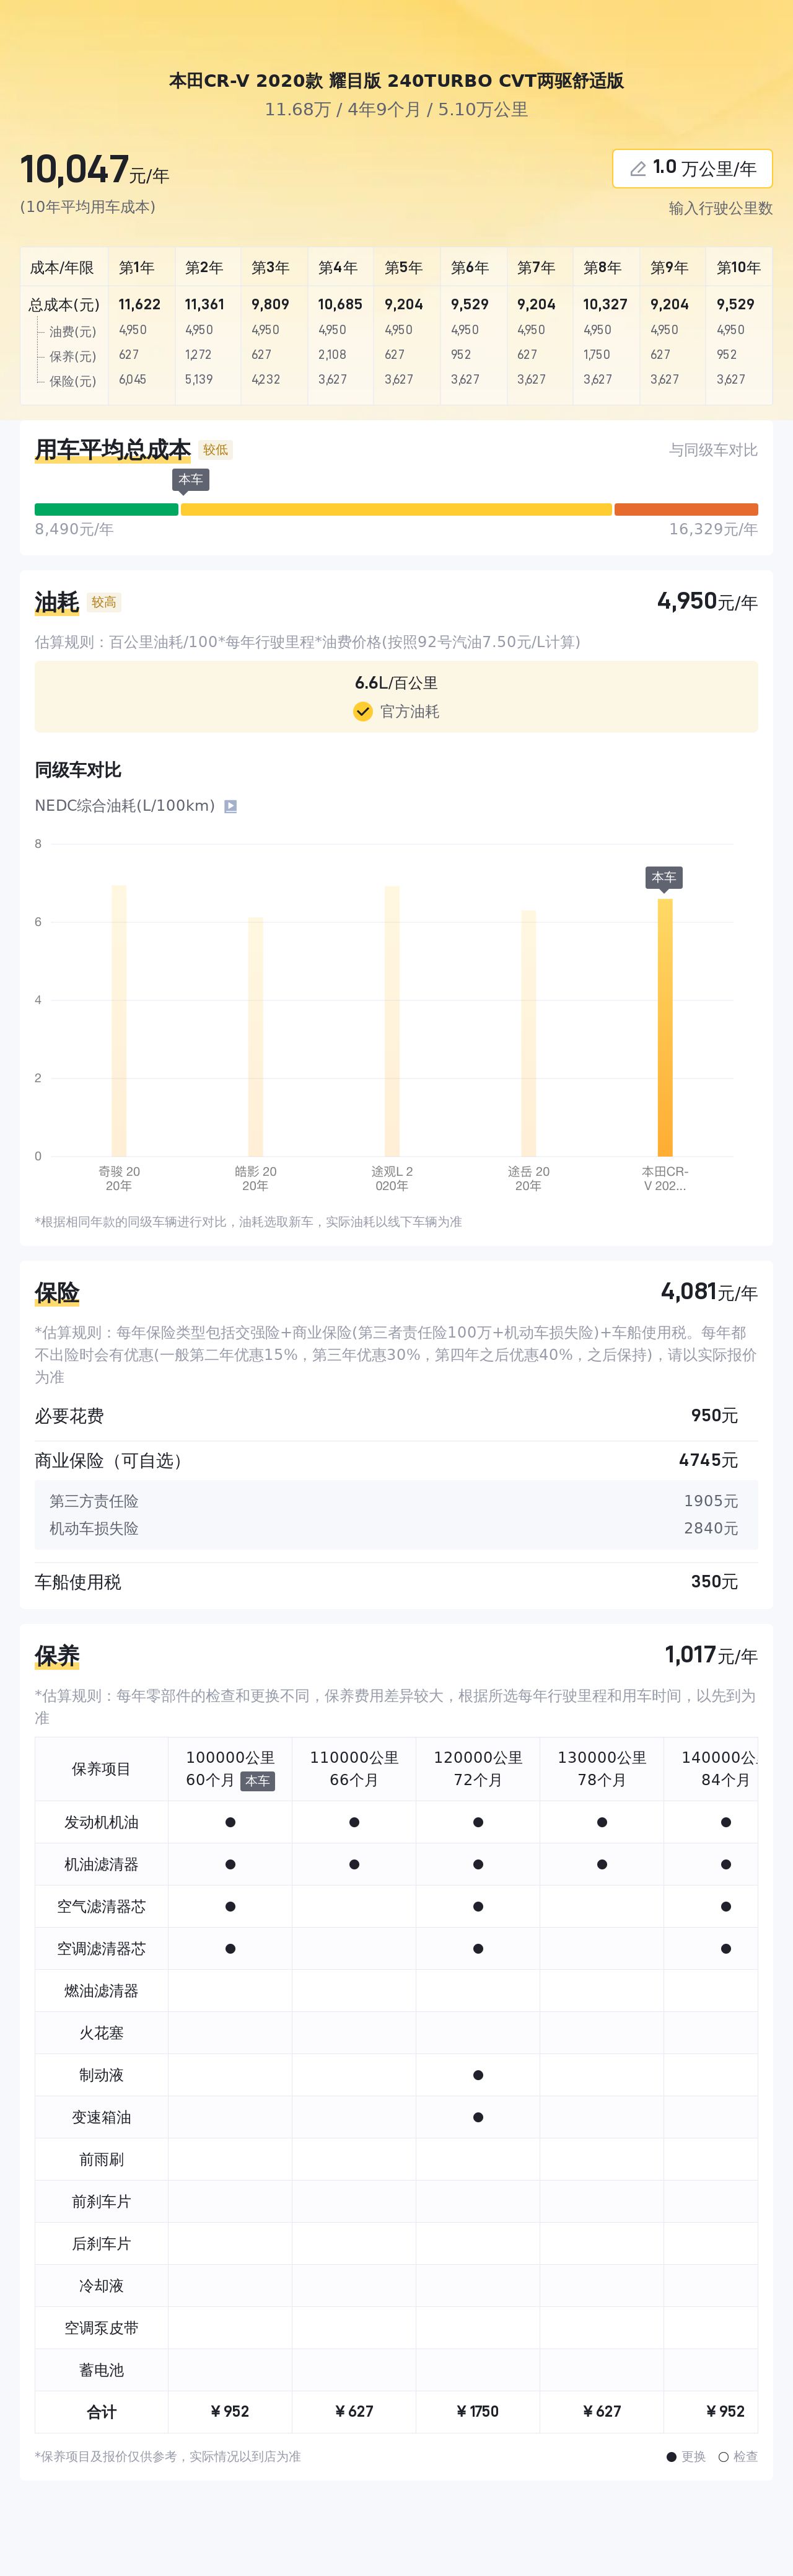Toggle the 官方油耗 yellow check mark
This screenshot has height=2576, width=793.
[x=363, y=711]
